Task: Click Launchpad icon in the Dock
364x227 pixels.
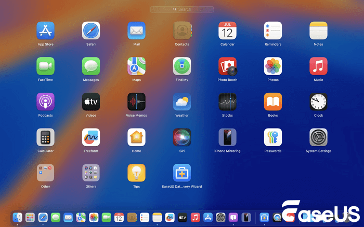Action: 30,218
